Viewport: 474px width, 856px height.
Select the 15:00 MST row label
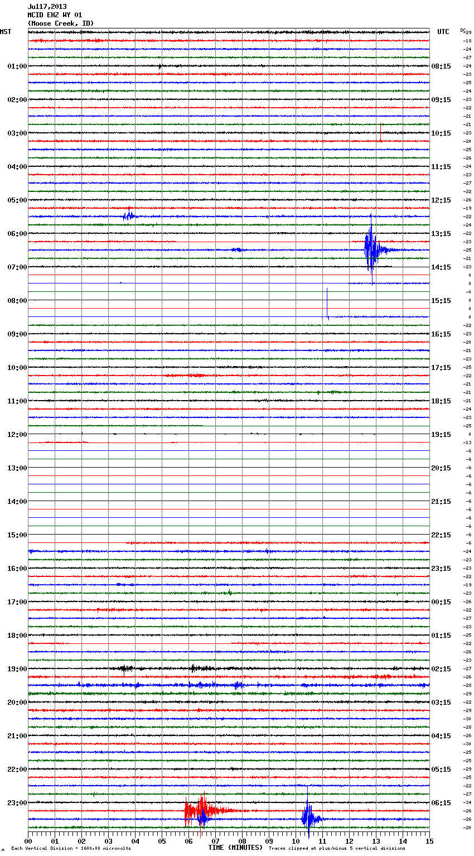pos(17,535)
